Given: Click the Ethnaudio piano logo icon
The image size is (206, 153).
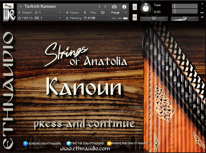Looking at the screenshot, I should tap(9, 15).
